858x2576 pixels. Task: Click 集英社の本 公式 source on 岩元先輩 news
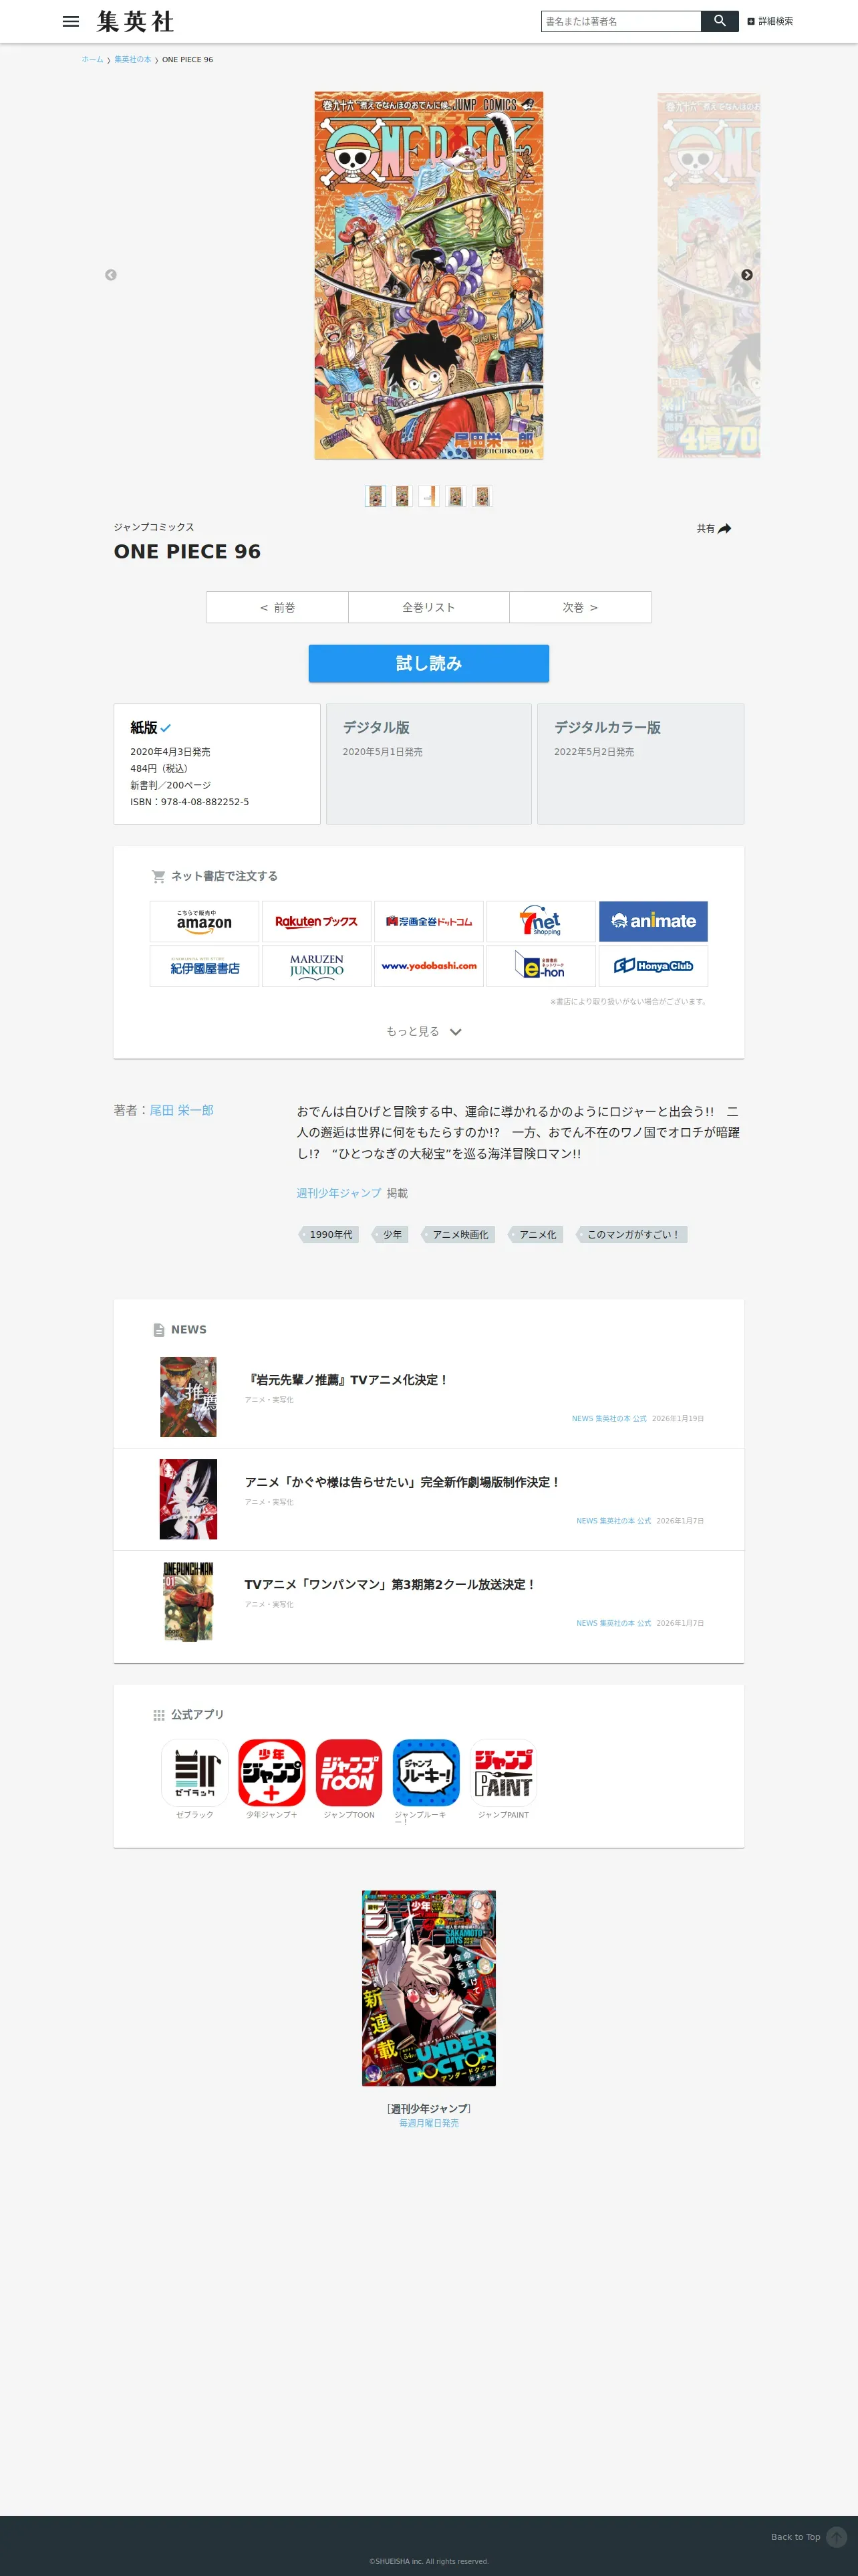point(609,1419)
